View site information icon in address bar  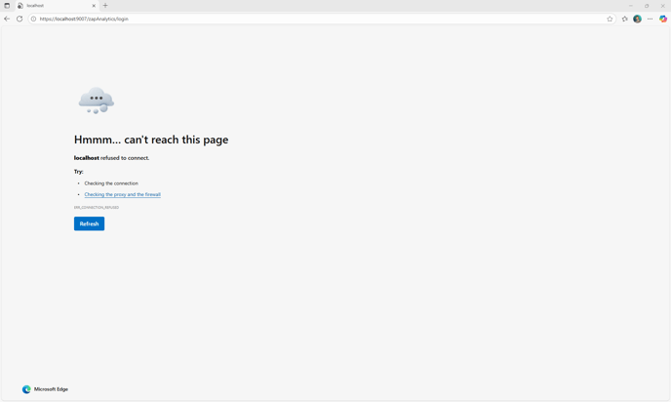pos(33,19)
